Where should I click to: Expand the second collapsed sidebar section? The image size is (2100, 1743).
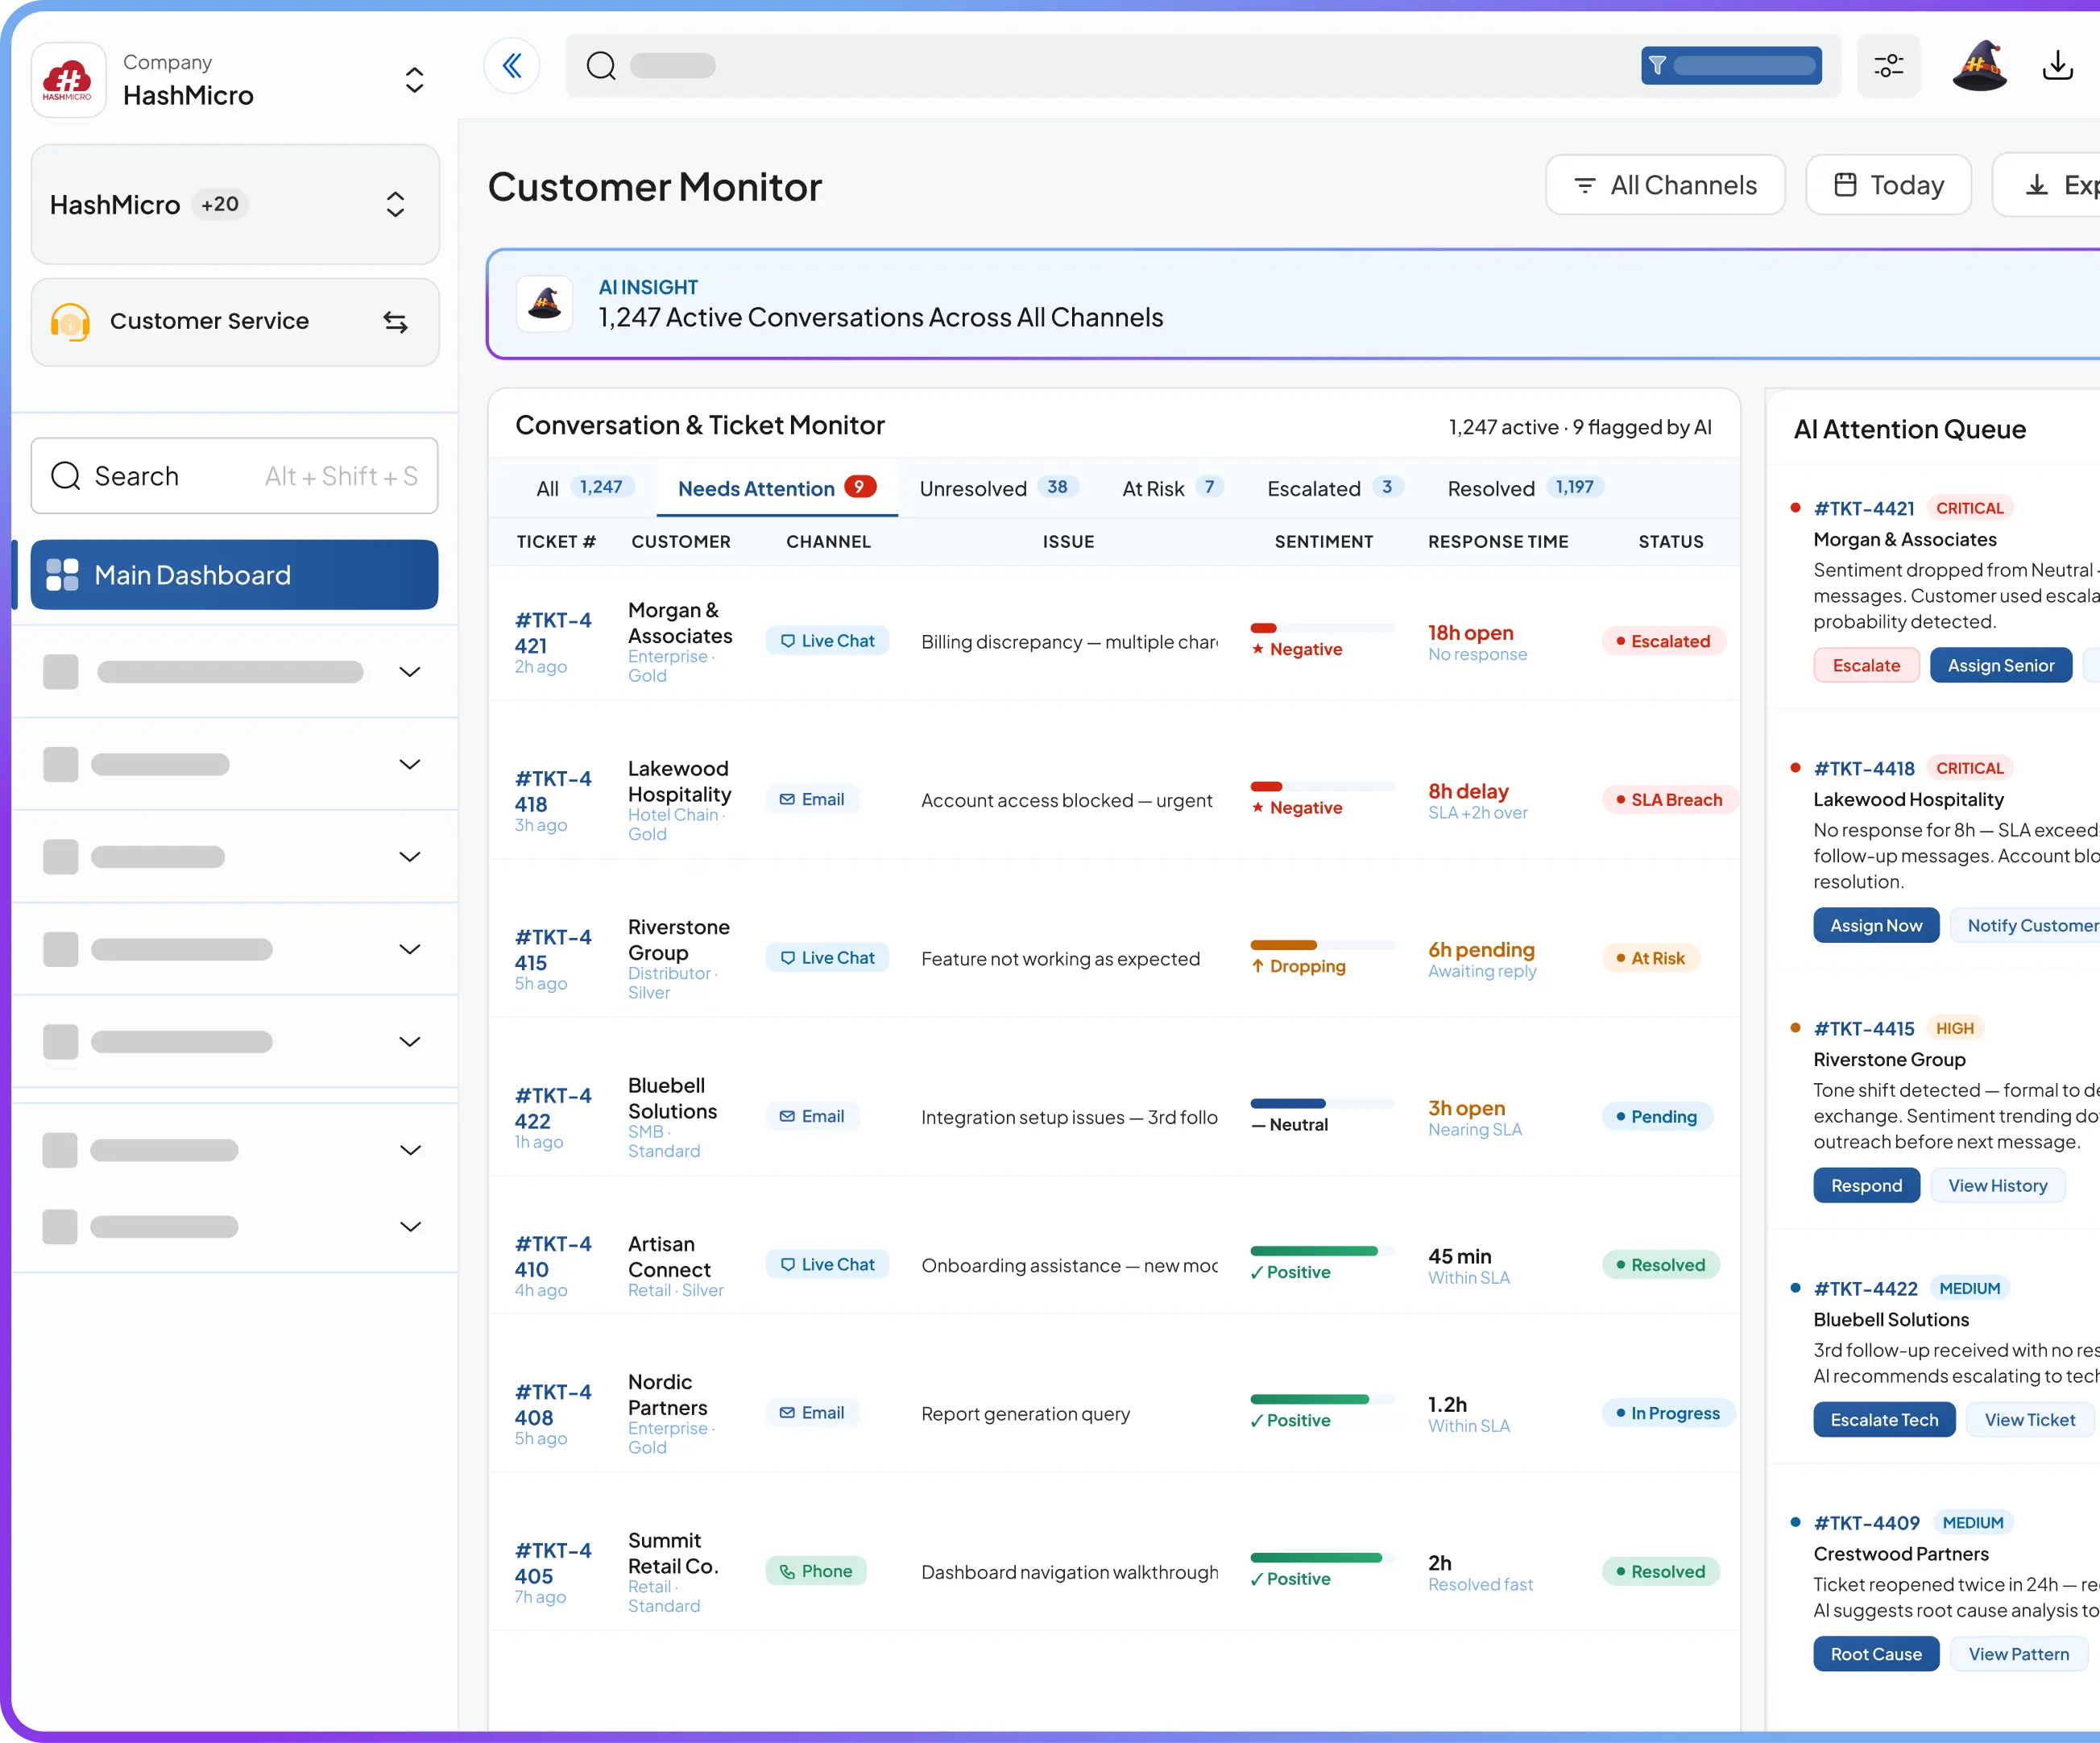pyautogui.click(x=410, y=765)
